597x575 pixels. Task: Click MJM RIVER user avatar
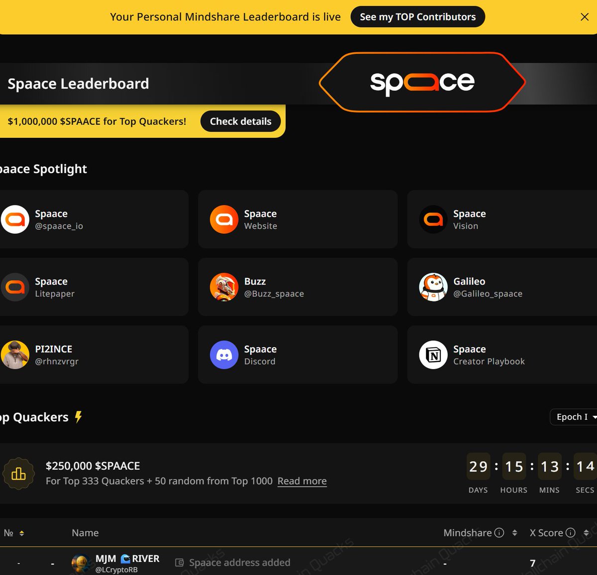[x=81, y=563]
